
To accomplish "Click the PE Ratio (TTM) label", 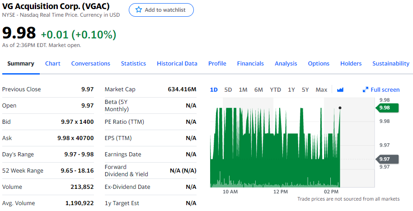I will coord(124,122).
